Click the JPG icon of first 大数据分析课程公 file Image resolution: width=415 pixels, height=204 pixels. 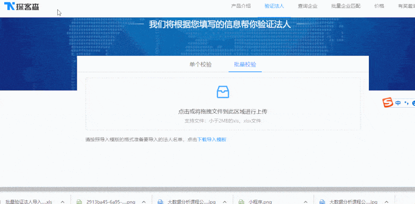coord(160,202)
